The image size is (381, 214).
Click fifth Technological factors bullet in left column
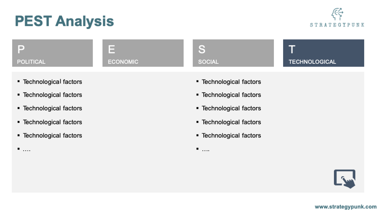coord(52,135)
